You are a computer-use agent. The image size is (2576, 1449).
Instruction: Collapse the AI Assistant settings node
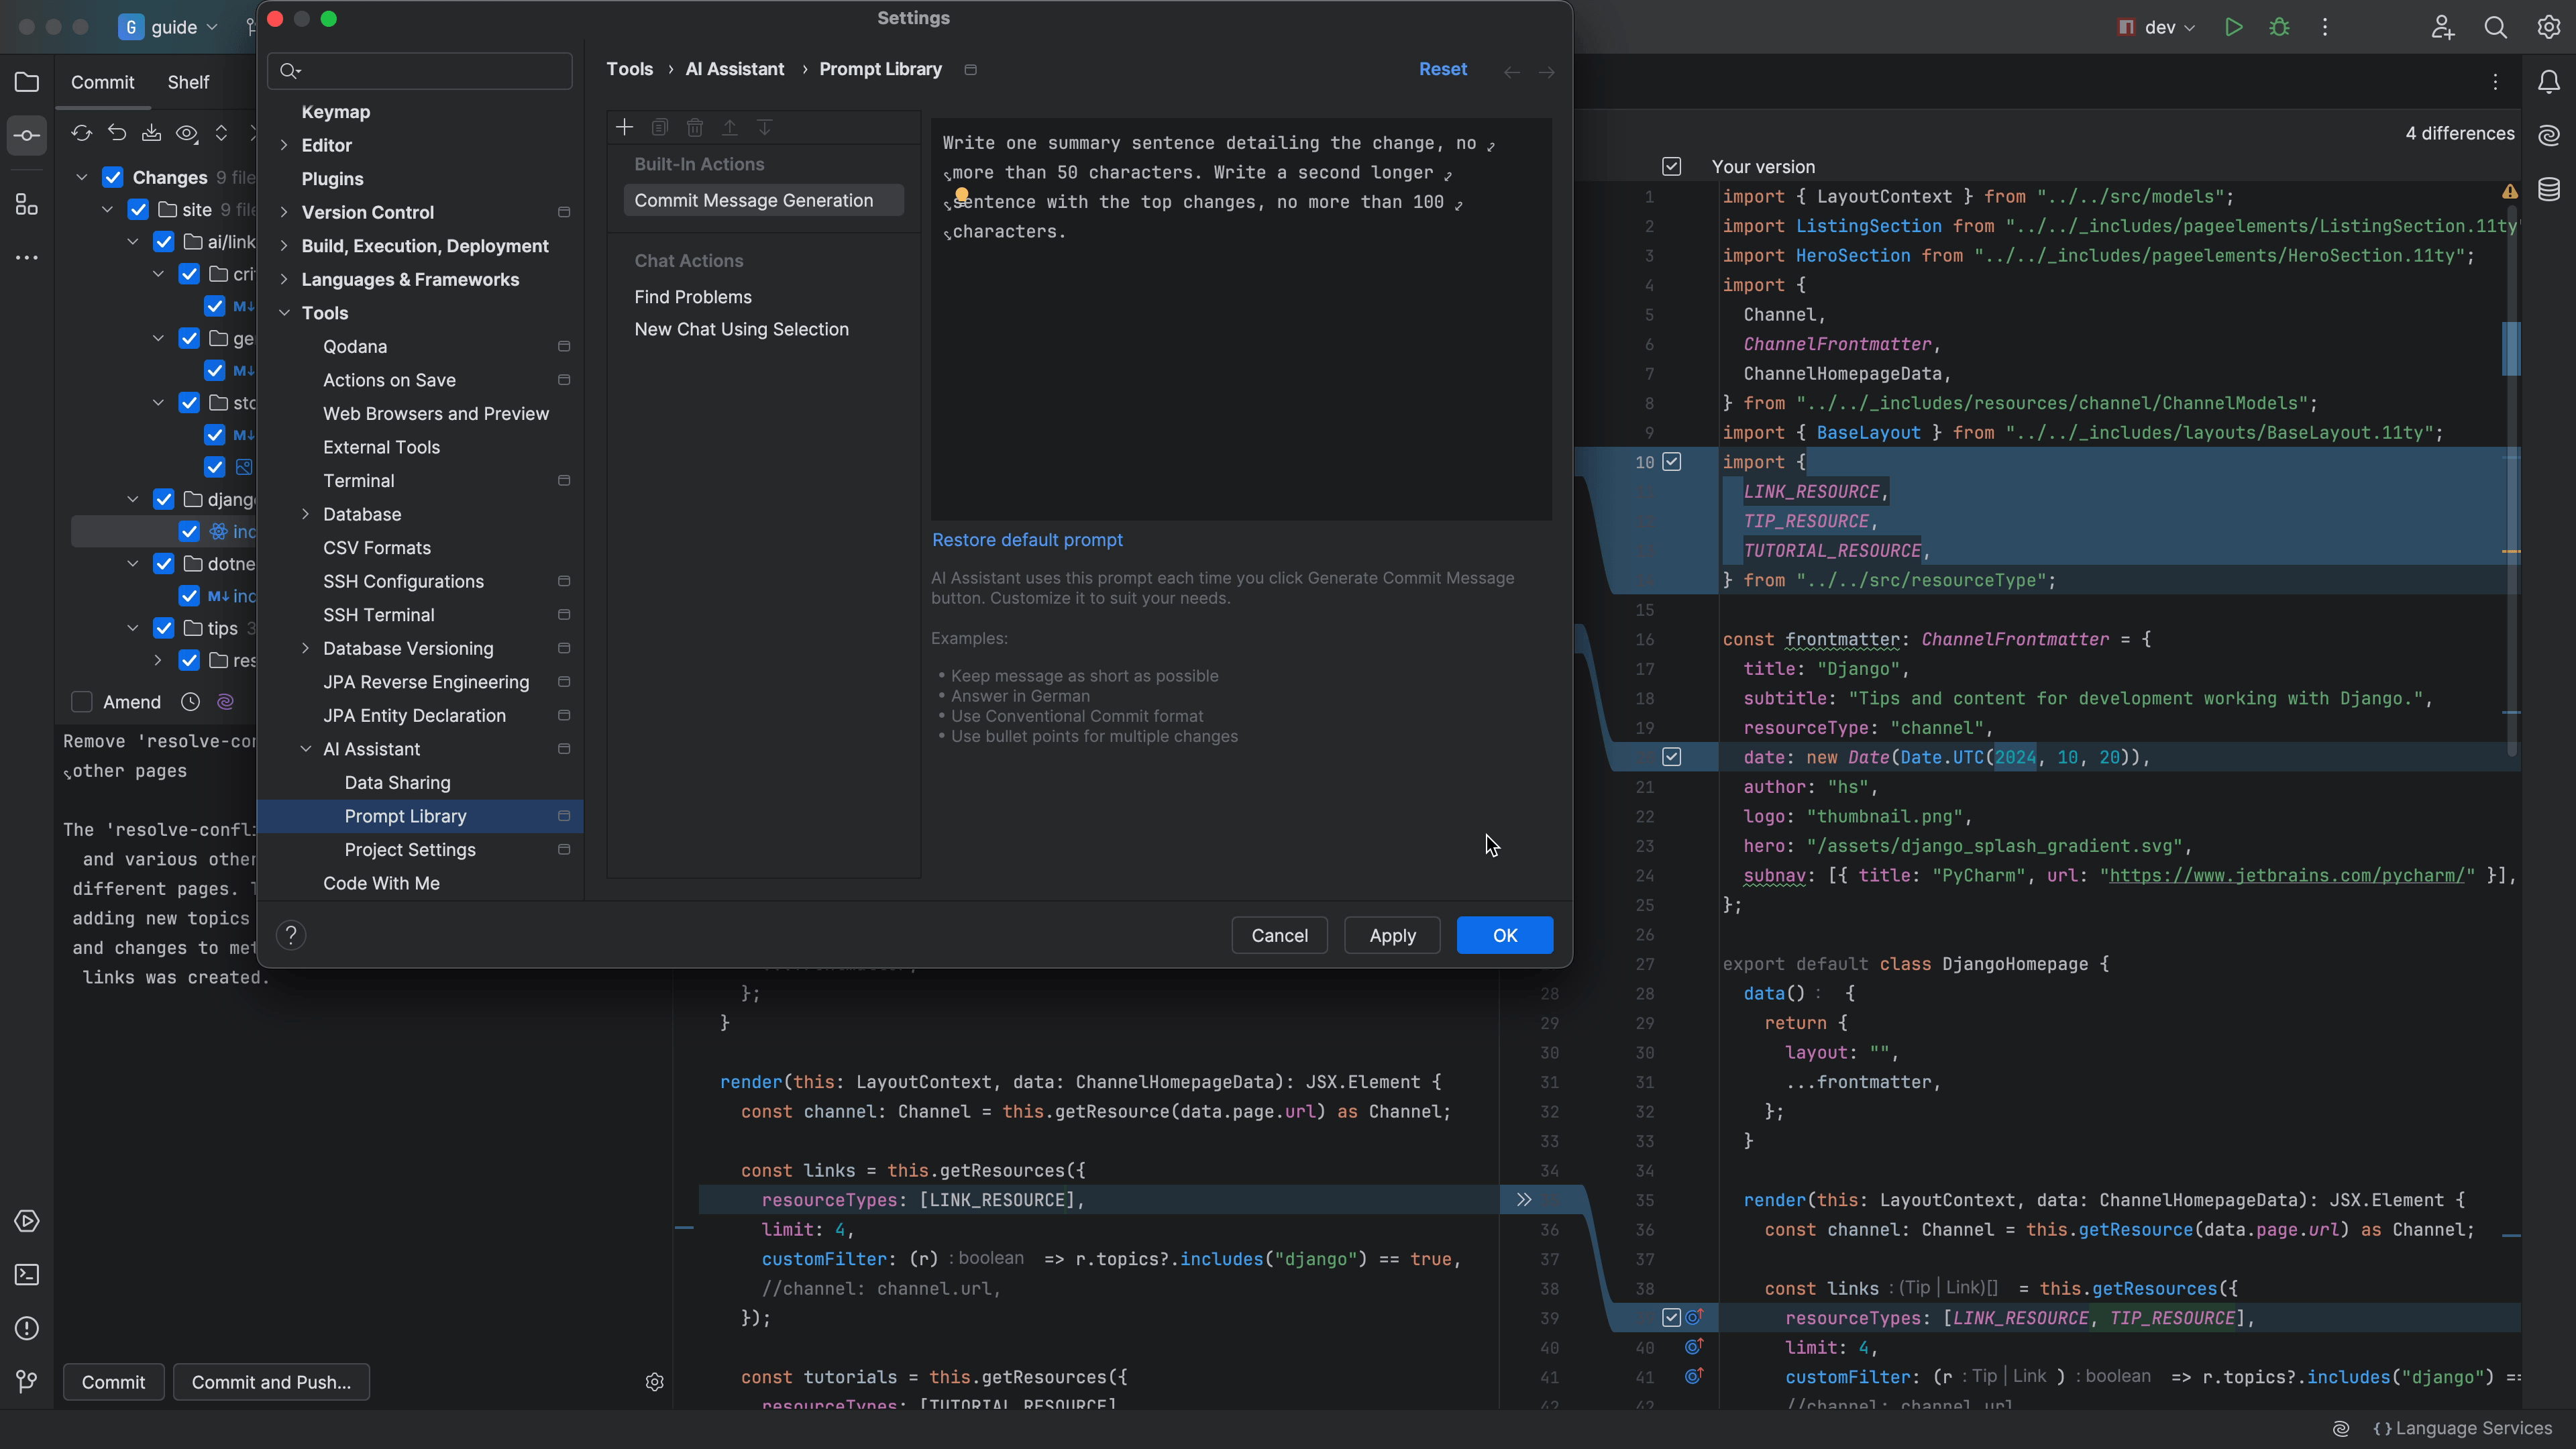point(306,749)
